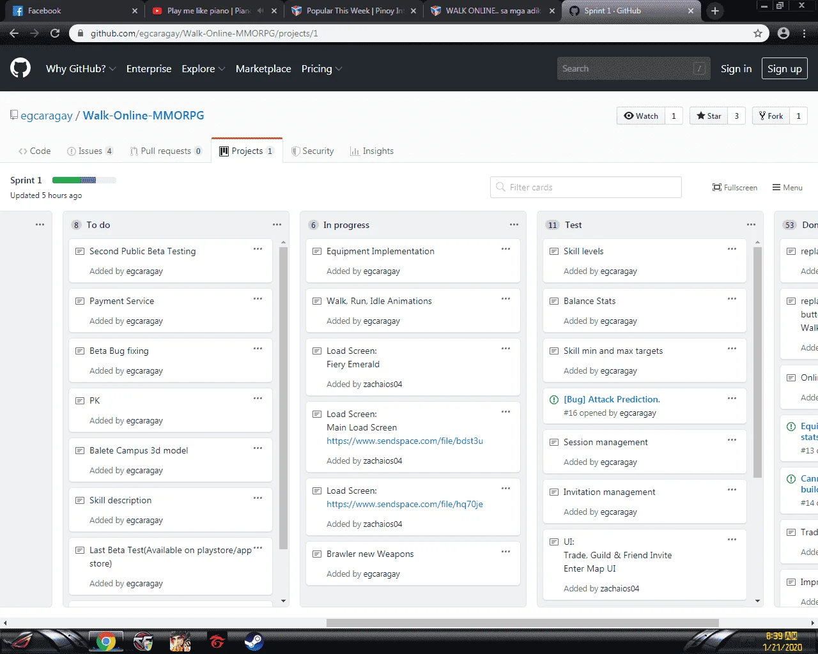Switch to the Code tab

[35, 151]
